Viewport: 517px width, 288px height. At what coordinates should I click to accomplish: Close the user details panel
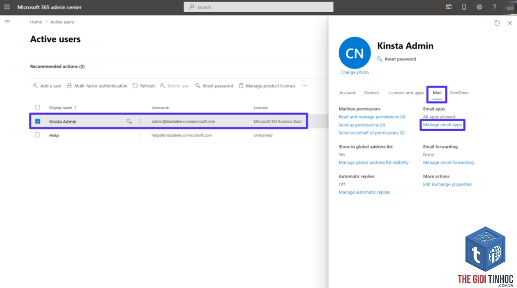click(510, 23)
